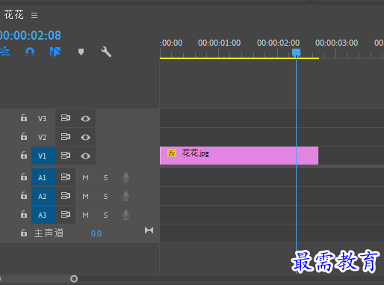
Task: Mute the A2 audio track
Action: [85, 196]
